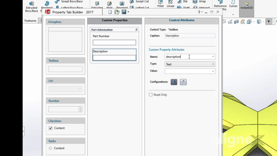Save the property tab template

(123, 12)
